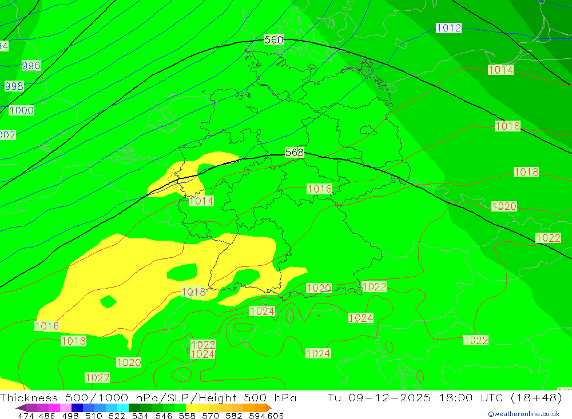Pick the darkest green legend swatch
Image resolution: width=572 pixels, height=419 pixels.
click(134, 408)
